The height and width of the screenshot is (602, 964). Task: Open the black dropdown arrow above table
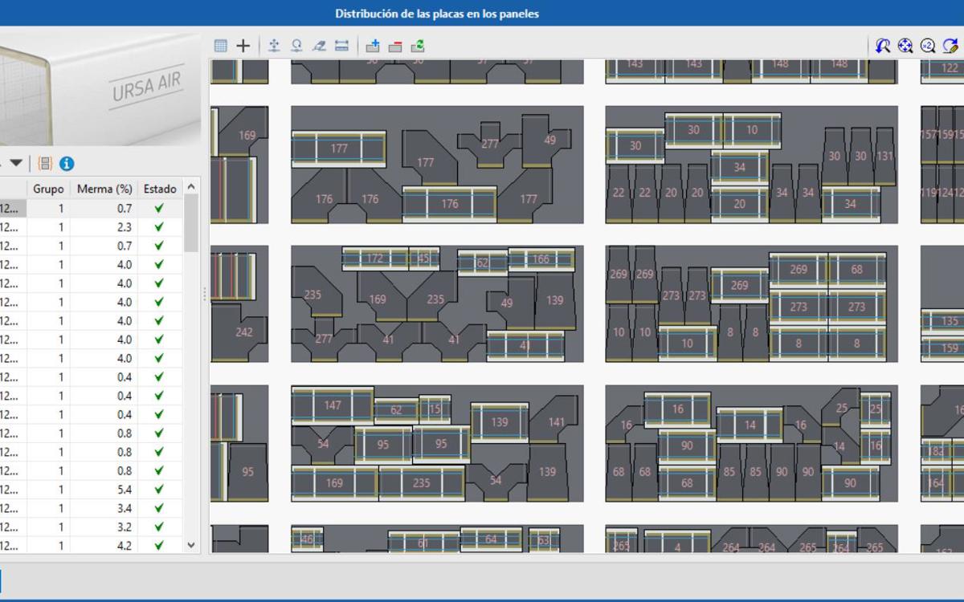[16, 163]
